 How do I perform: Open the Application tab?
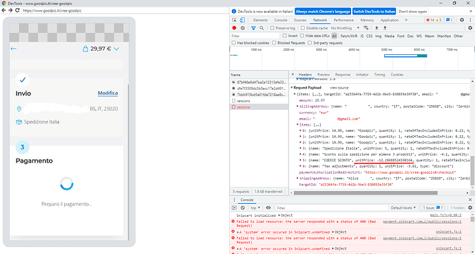tap(390, 20)
